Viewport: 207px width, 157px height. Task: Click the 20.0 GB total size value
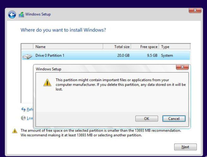click(123, 55)
